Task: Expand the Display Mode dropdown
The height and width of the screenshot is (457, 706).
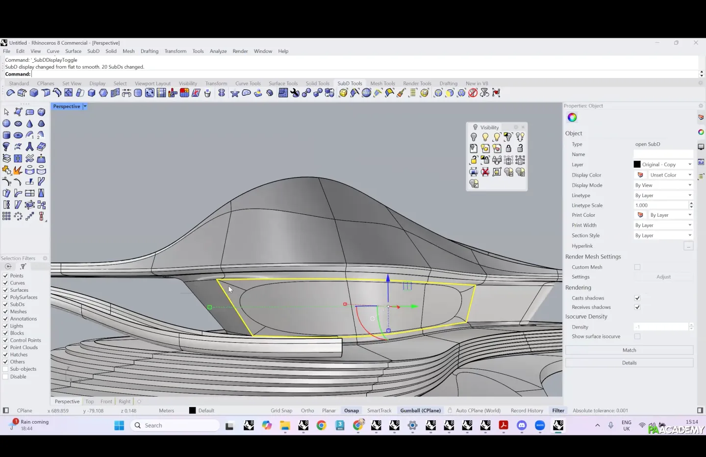Action: pyautogui.click(x=663, y=185)
